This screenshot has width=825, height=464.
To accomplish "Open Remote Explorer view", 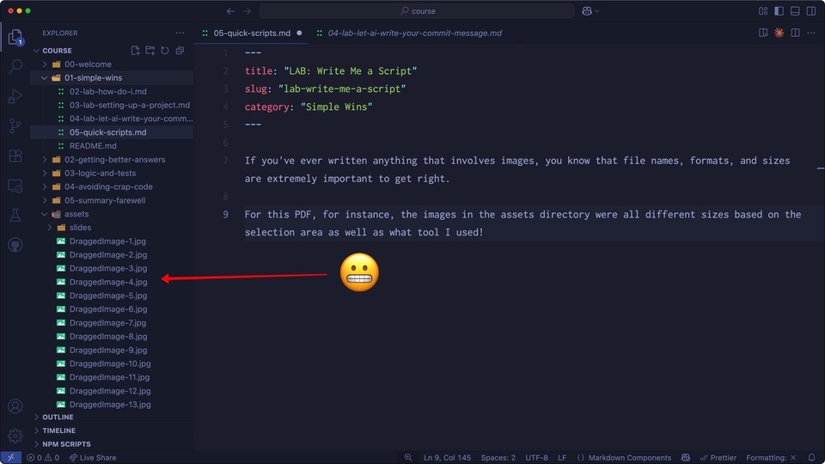I will point(15,186).
